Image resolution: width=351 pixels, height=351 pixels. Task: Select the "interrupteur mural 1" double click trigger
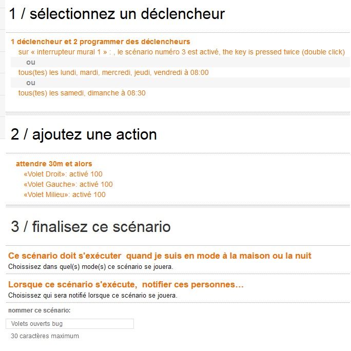point(181,52)
